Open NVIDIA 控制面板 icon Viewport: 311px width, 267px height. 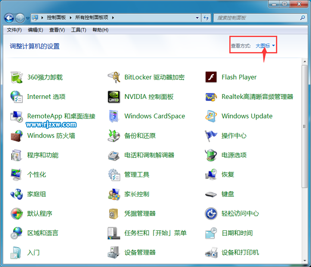114,97
